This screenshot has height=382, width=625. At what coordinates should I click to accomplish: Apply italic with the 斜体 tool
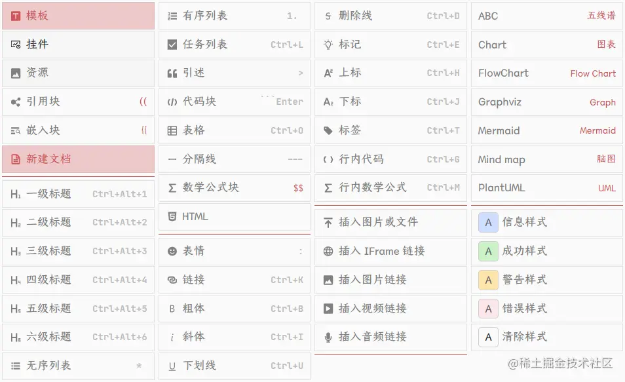[234, 337]
